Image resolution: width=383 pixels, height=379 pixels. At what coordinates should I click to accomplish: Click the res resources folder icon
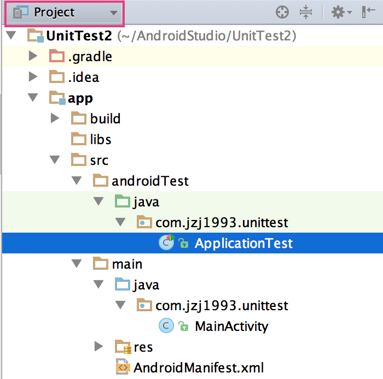tap(123, 347)
